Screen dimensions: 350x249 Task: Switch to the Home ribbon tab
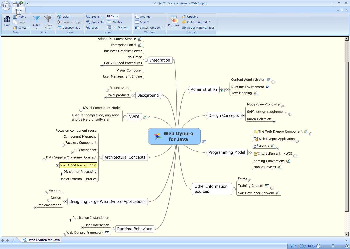pos(19,10)
